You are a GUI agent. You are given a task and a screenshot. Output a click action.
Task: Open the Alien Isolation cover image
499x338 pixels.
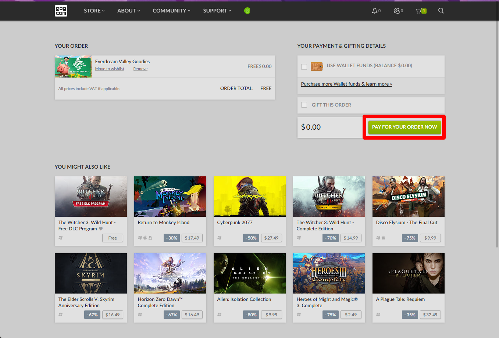tap(250, 273)
